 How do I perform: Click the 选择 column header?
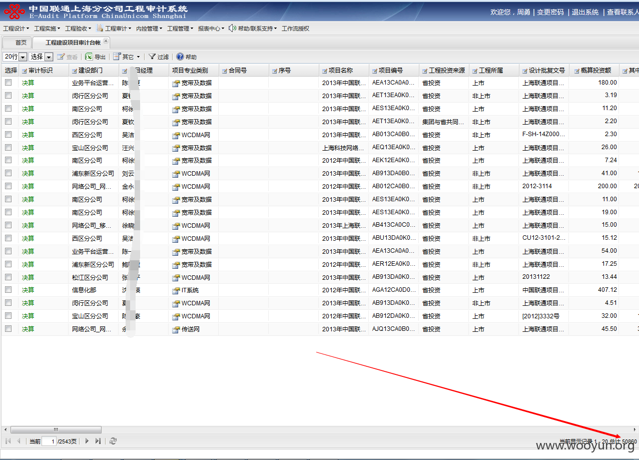(x=11, y=71)
